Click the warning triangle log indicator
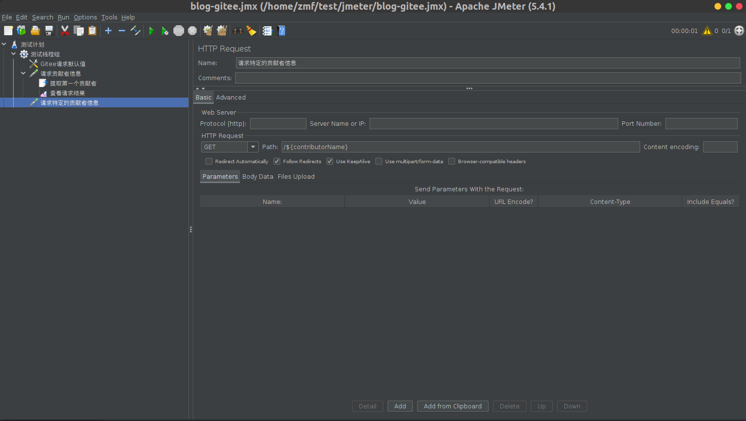Viewport: 746px width, 421px height. coord(707,31)
